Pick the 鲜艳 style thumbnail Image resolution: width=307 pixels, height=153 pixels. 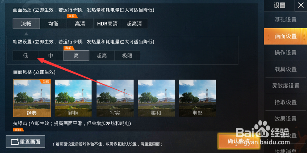click(x=73, y=98)
